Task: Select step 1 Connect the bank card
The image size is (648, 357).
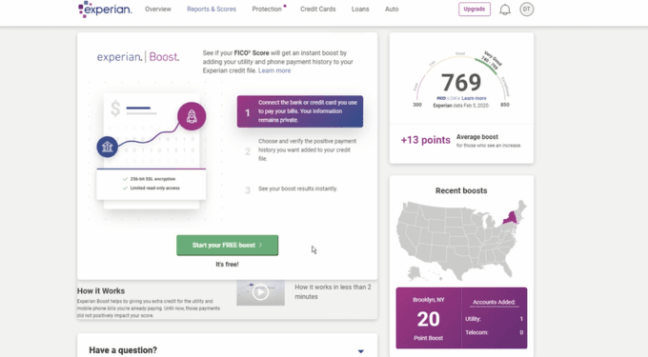Action: [300, 111]
